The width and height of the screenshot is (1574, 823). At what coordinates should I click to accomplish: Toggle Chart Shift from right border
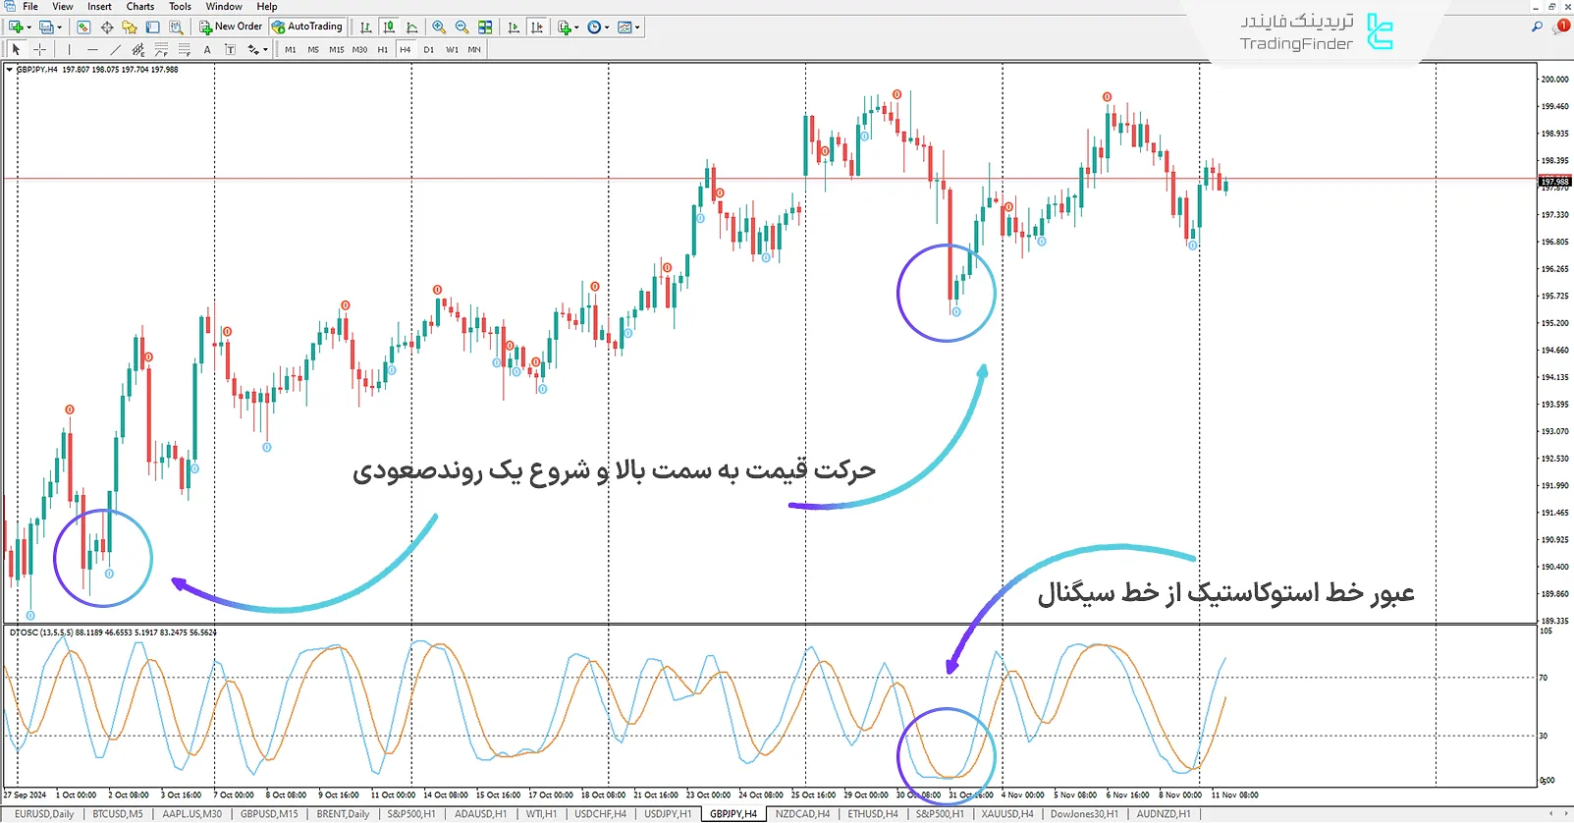coord(537,27)
